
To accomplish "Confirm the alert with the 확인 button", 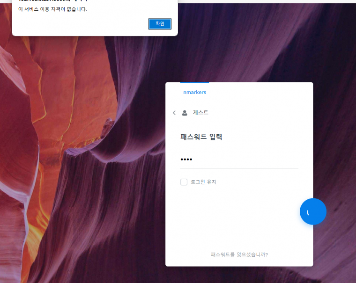I will click(x=160, y=24).
